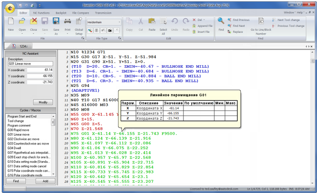
Task: Click code line N25 G94
Action: [80, 86]
